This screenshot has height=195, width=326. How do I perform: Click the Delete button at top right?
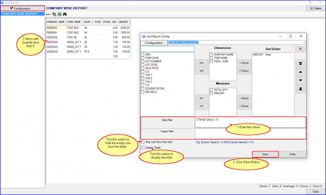click(315, 8)
